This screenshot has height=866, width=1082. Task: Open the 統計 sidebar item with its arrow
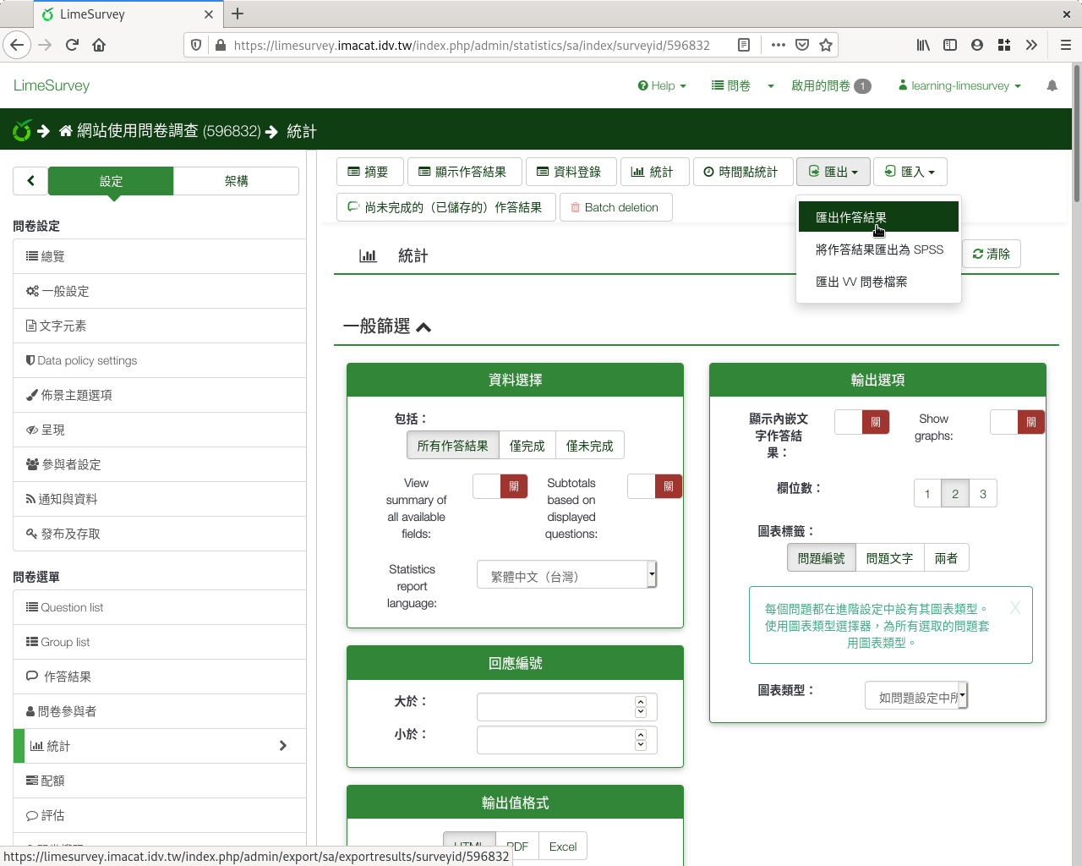pos(160,746)
